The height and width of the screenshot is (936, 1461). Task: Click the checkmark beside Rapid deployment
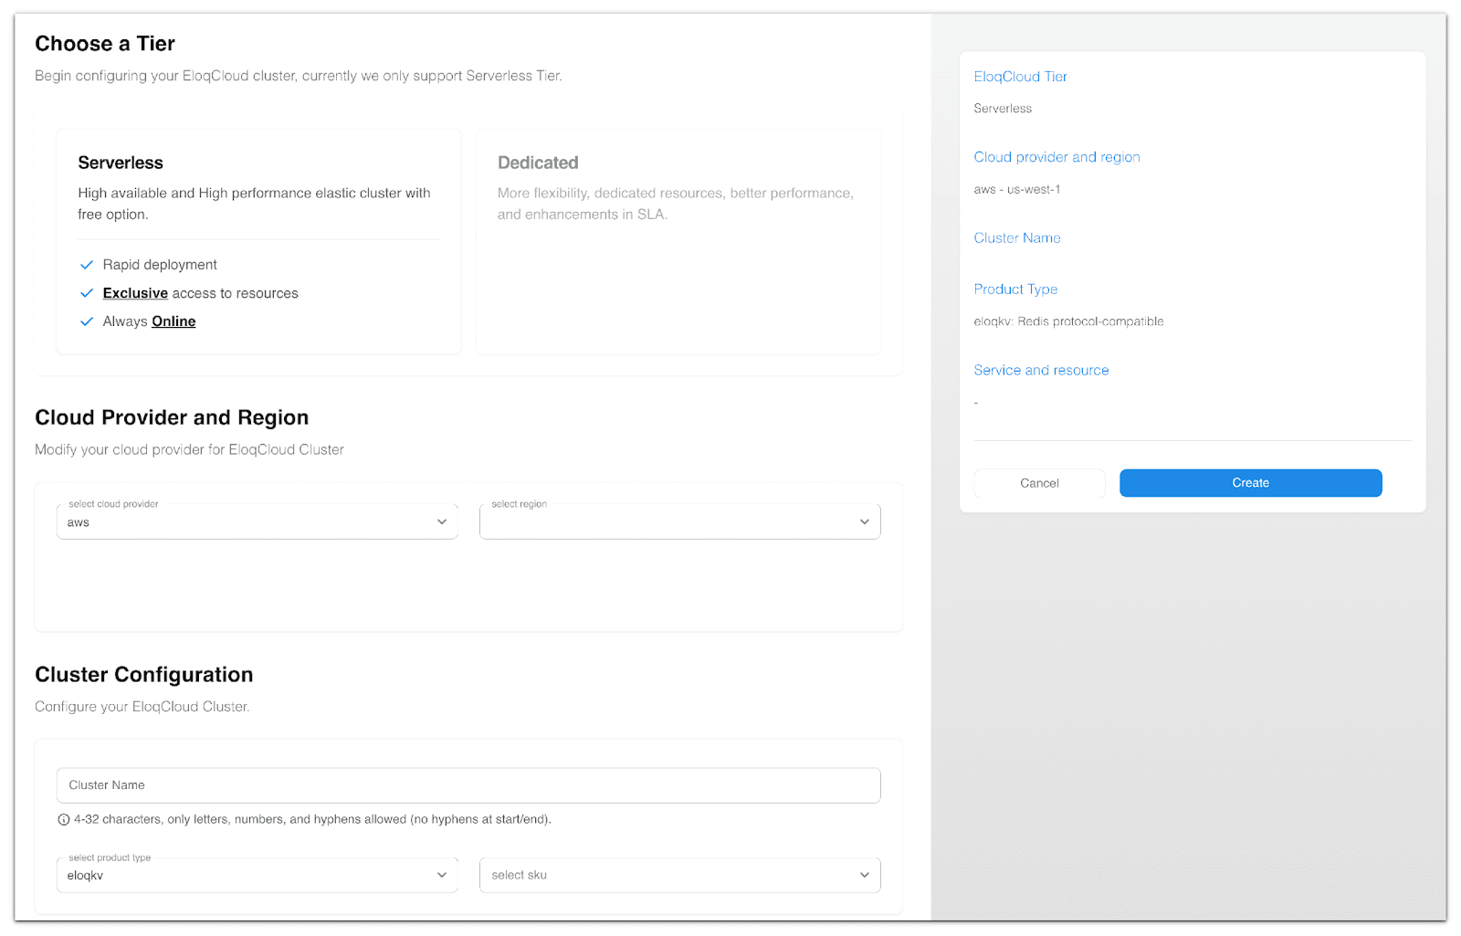click(x=87, y=265)
